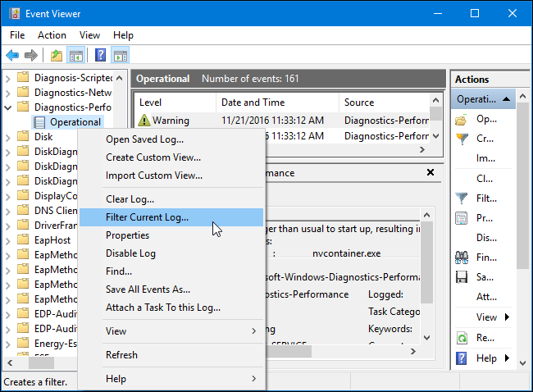The height and width of the screenshot is (392, 533).
Task: Sort events by Source column header
Action: pyautogui.click(x=385, y=103)
